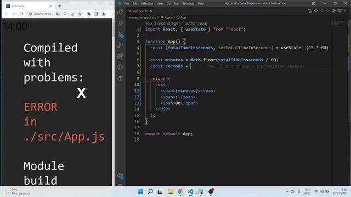Viewport: 351px width, 197px height.
Task: Open the View menu
Action: tap(160, 4)
